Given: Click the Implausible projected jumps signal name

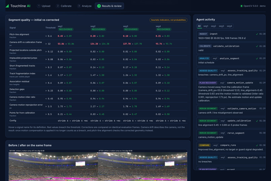Looking at the screenshot, I should (x=23, y=58).
